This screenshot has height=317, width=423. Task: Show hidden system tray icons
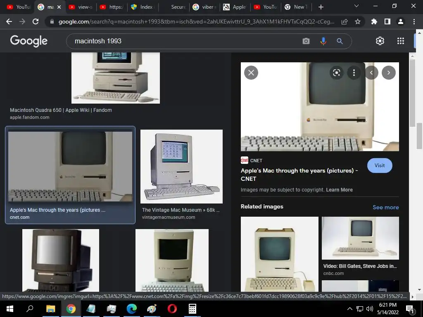(x=349, y=309)
